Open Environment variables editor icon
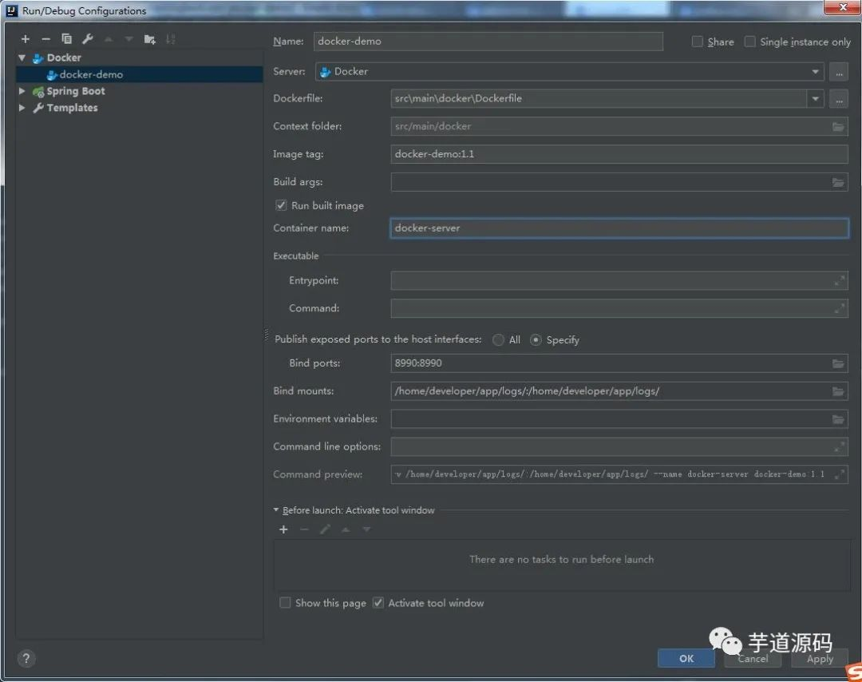862x682 pixels. click(838, 419)
